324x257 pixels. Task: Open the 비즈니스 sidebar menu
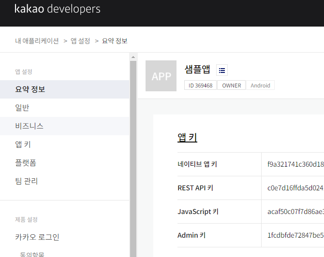[64, 126]
